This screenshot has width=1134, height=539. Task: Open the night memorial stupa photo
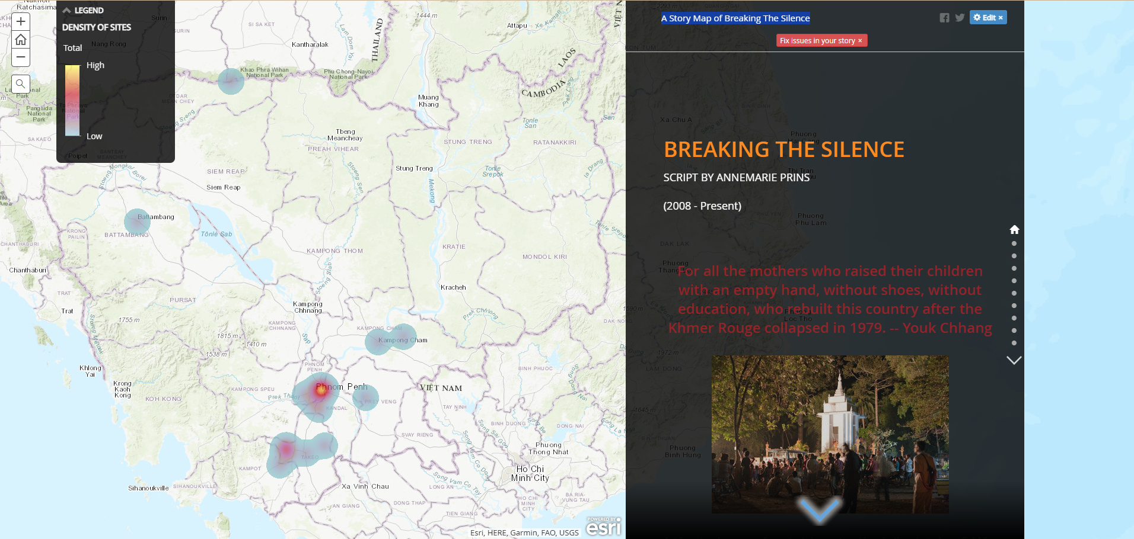click(830, 434)
